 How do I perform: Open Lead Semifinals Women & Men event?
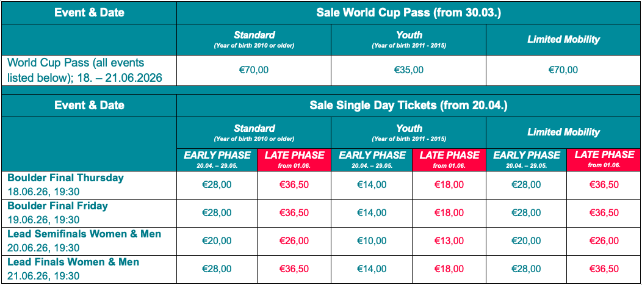[84, 234]
